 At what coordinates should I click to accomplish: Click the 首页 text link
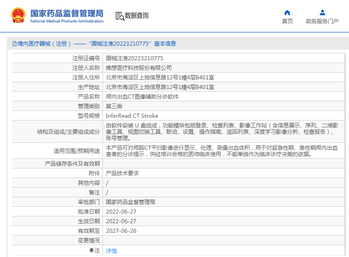pos(287,21)
